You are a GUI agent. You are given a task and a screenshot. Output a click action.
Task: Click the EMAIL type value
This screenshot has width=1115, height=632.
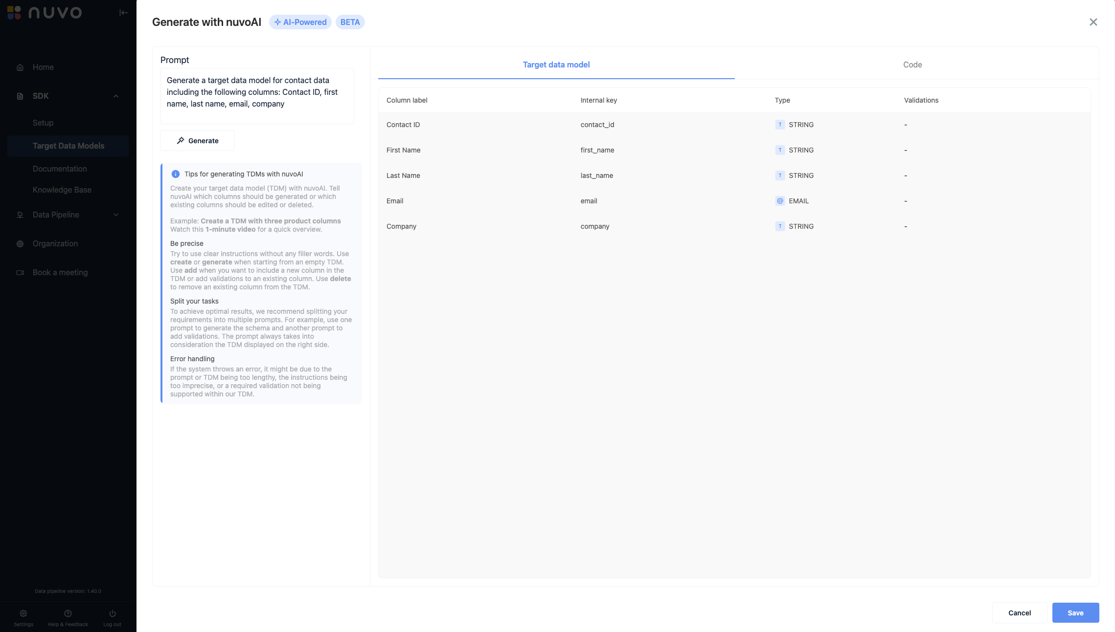[x=799, y=201]
